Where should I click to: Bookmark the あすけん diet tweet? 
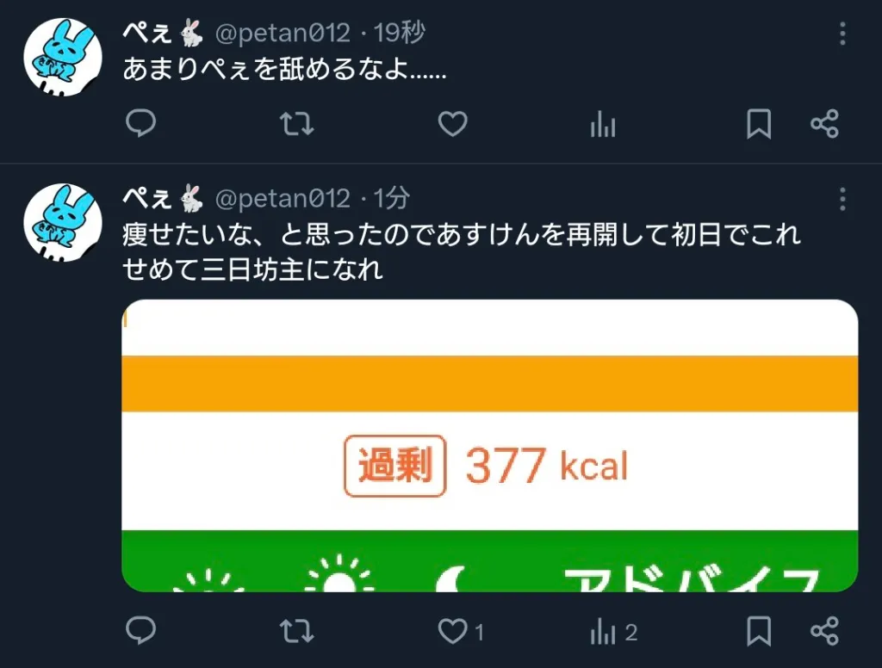pos(759,631)
